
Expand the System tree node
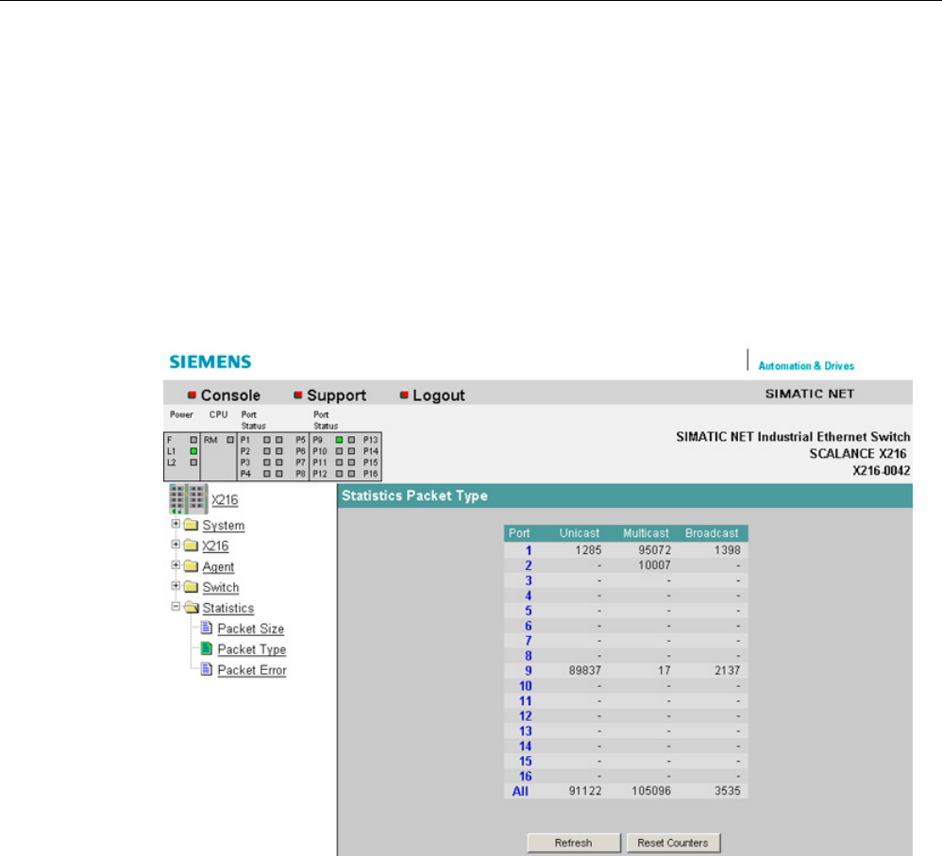[176, 524]
